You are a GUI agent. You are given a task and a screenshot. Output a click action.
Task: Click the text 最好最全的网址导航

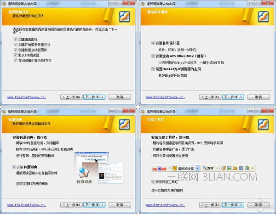[172, 76]
